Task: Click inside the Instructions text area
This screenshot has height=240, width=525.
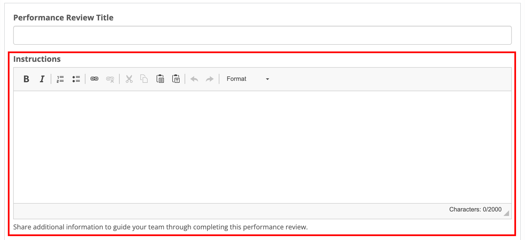Action: tap(262, 147)
